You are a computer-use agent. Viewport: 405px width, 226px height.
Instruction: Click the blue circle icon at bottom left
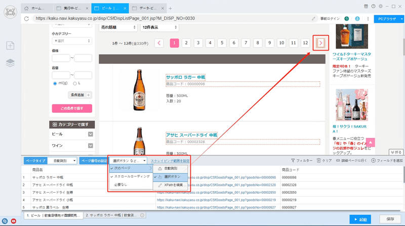click(x=5, y=221)
